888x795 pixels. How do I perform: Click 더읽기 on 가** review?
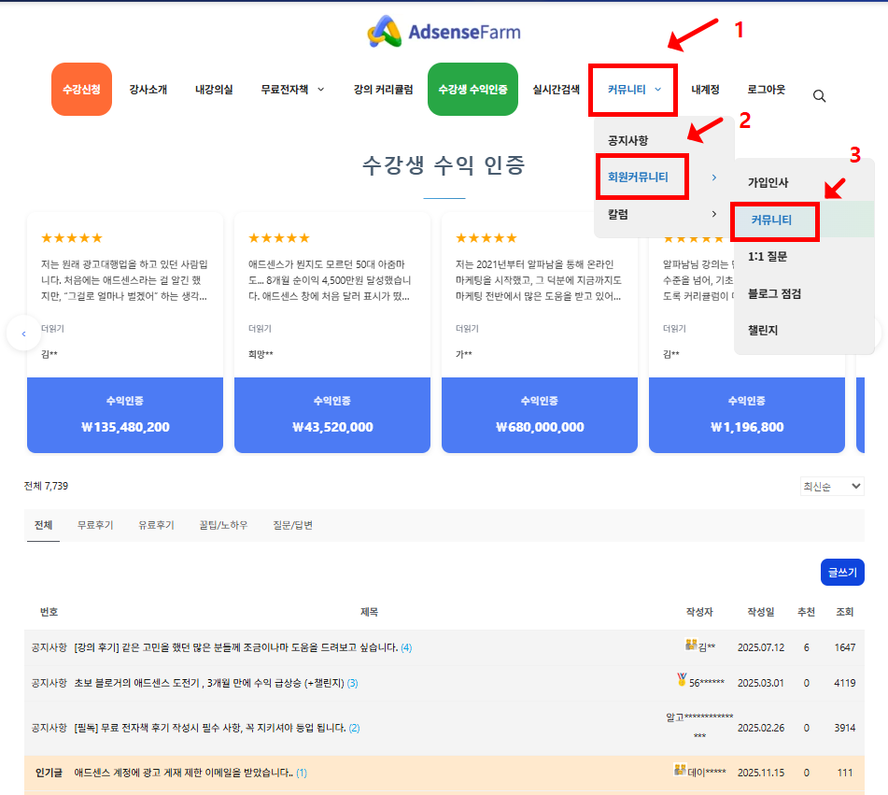pos(467,329)
